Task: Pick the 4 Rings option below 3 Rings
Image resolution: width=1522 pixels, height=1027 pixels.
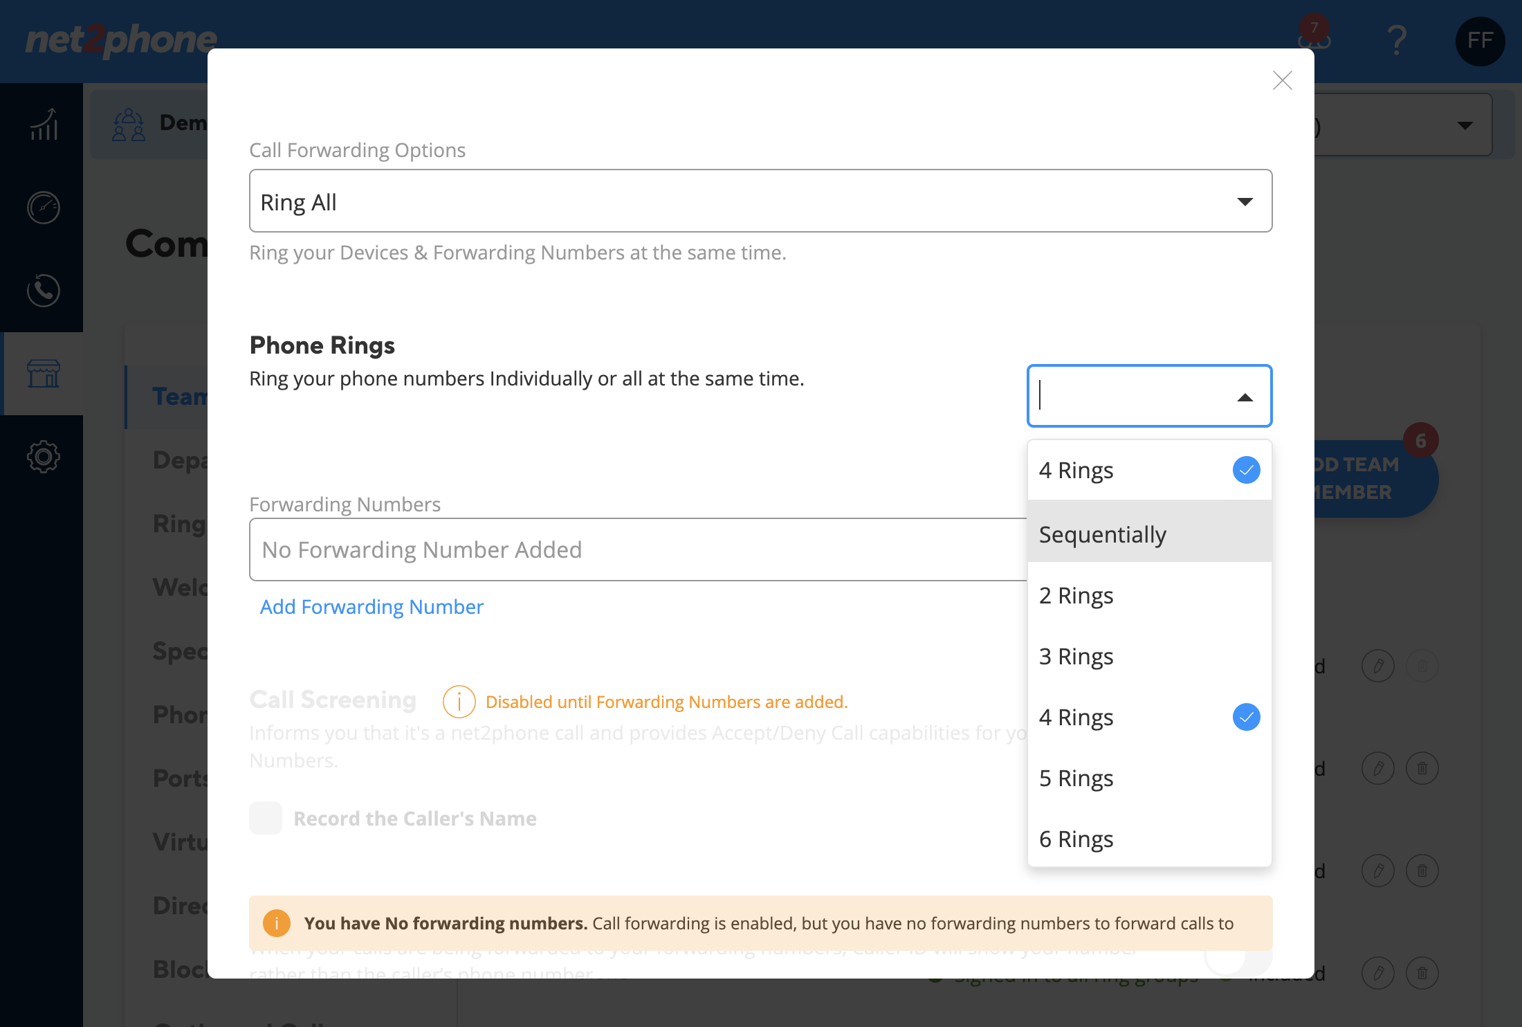Action: [1149, 717]
